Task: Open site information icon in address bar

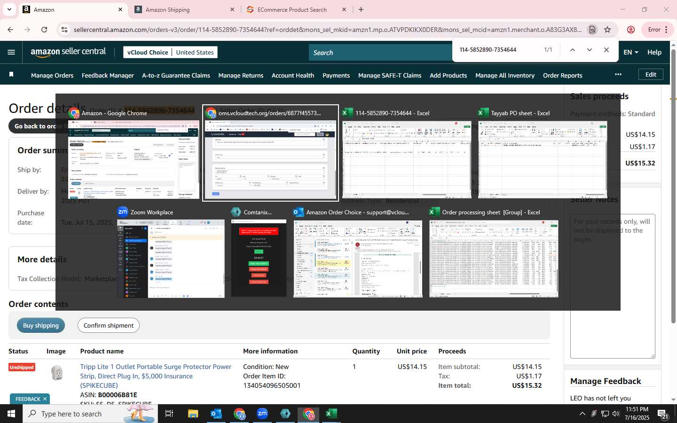Action: coord(64,30)
